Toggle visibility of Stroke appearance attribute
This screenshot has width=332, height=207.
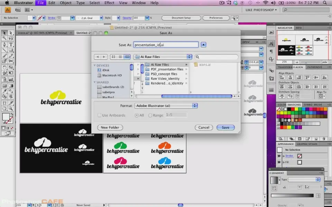coord(279,156)
